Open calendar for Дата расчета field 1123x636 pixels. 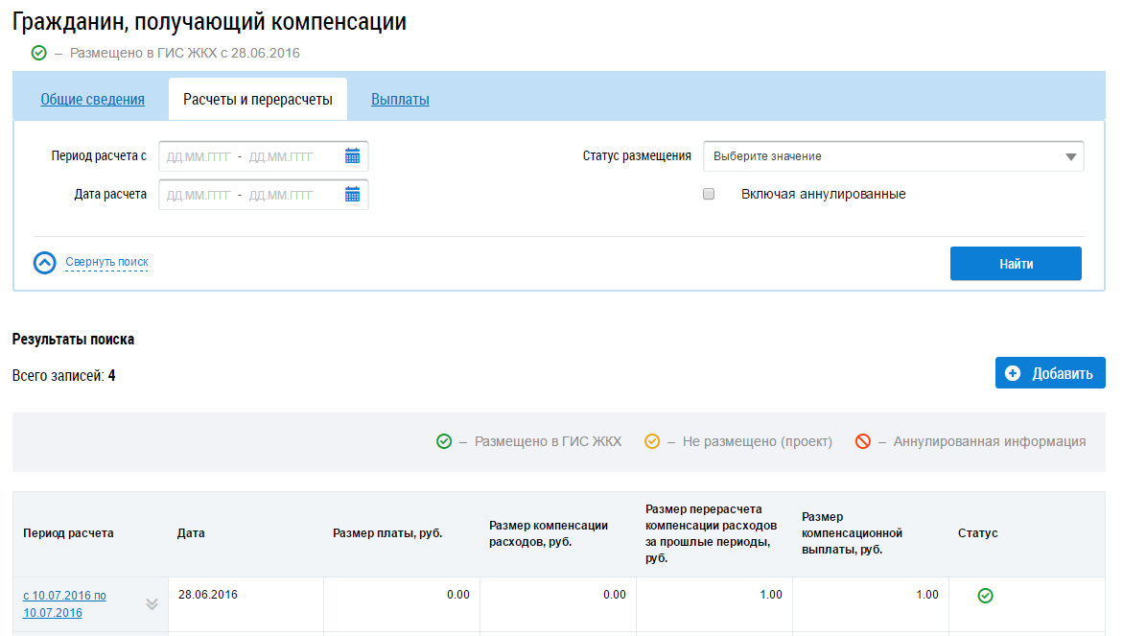(352, 195)
